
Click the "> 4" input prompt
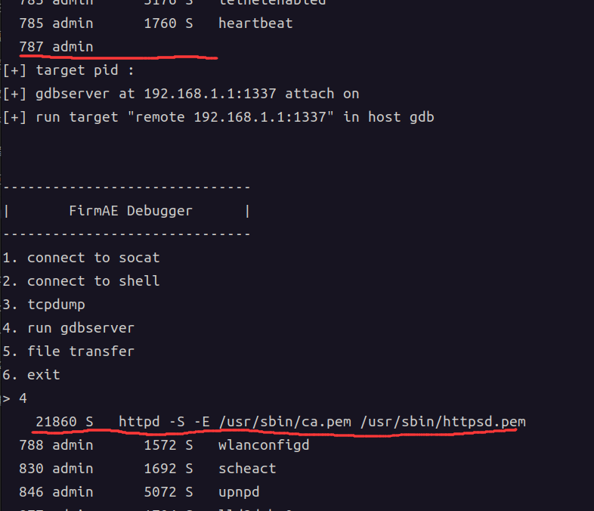point(15,398)
